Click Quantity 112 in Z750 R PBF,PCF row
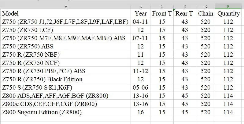 [x=228, y=71]
